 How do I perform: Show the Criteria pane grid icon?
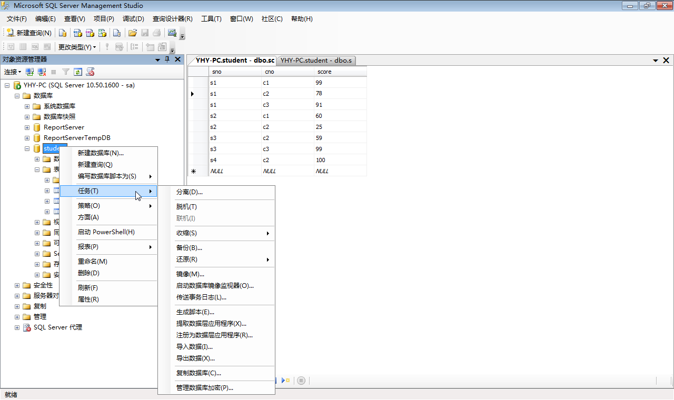pos(23,47)
